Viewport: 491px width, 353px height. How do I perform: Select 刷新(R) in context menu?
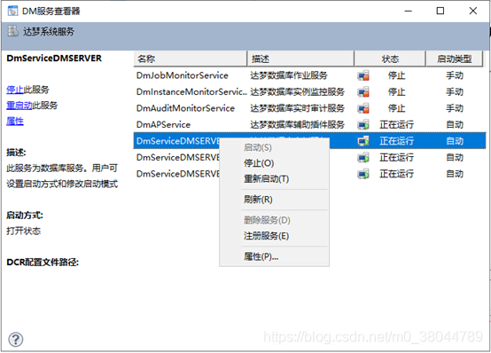258,200
